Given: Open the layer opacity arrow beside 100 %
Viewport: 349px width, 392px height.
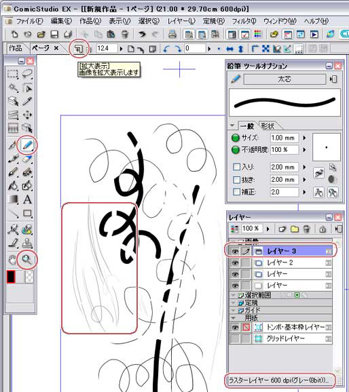Looking at the screenshot, I should (268, 229).
